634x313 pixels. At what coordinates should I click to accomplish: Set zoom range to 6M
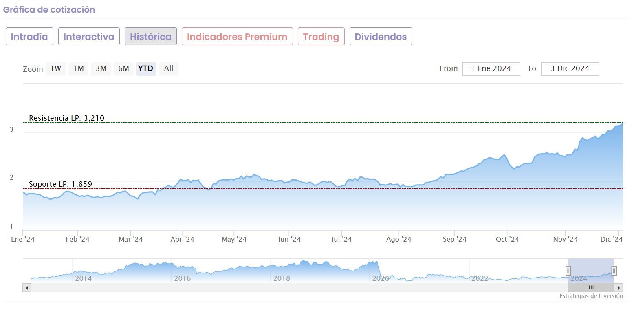coord(123,68)
